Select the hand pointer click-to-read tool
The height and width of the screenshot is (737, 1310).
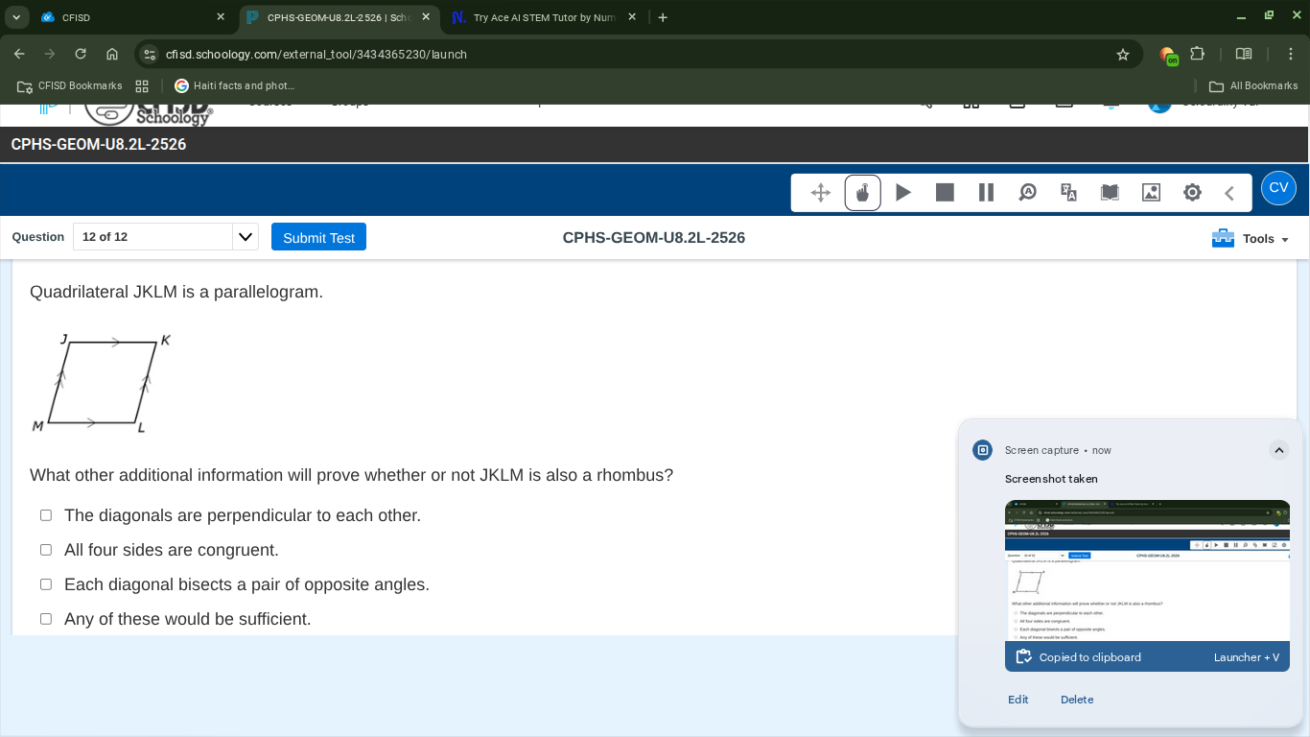pos(863,193)
